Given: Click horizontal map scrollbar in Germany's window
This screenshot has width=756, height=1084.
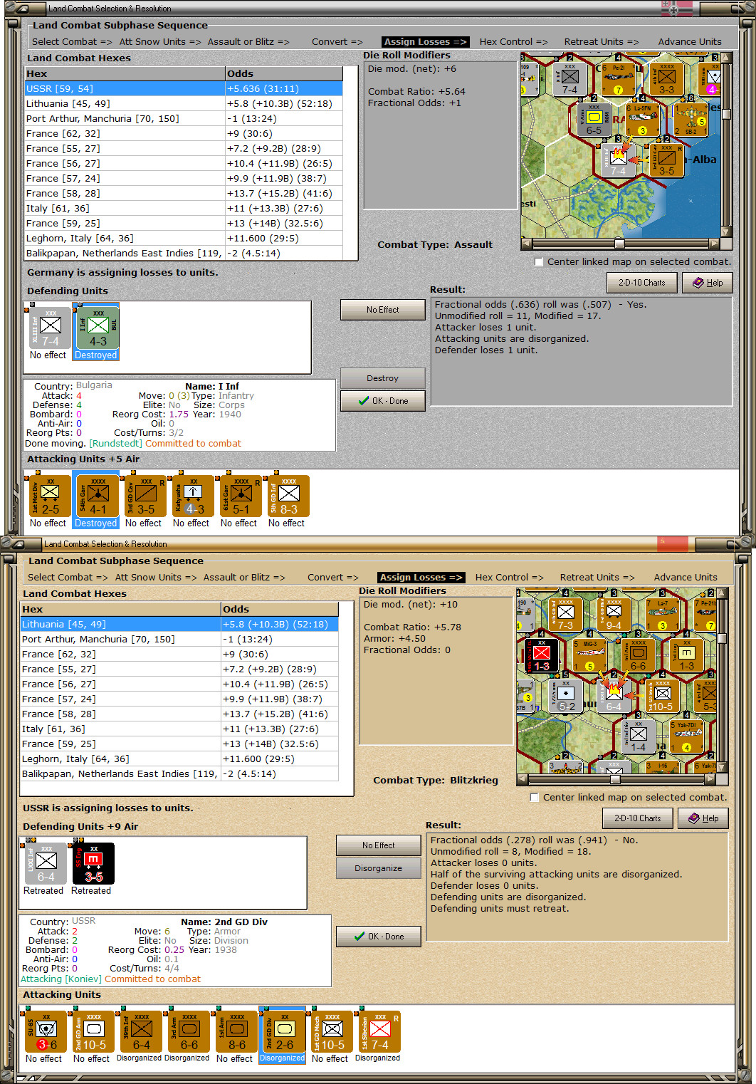Looking at the screenshot, I should click(x=620, y=244).
